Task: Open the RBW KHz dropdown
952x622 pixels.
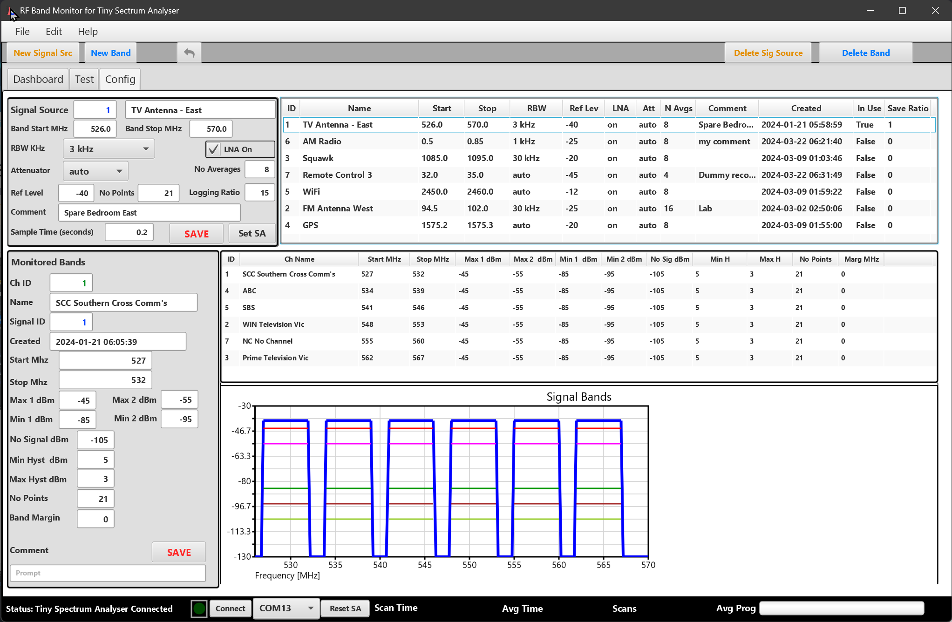Action: pyautogui.click(x=109, y=149)
